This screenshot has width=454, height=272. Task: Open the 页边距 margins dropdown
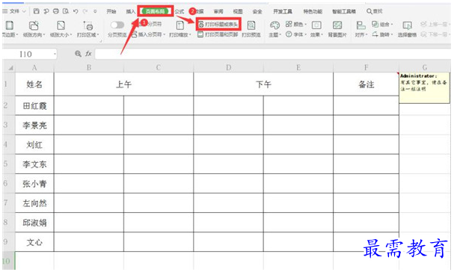(10, 29)
